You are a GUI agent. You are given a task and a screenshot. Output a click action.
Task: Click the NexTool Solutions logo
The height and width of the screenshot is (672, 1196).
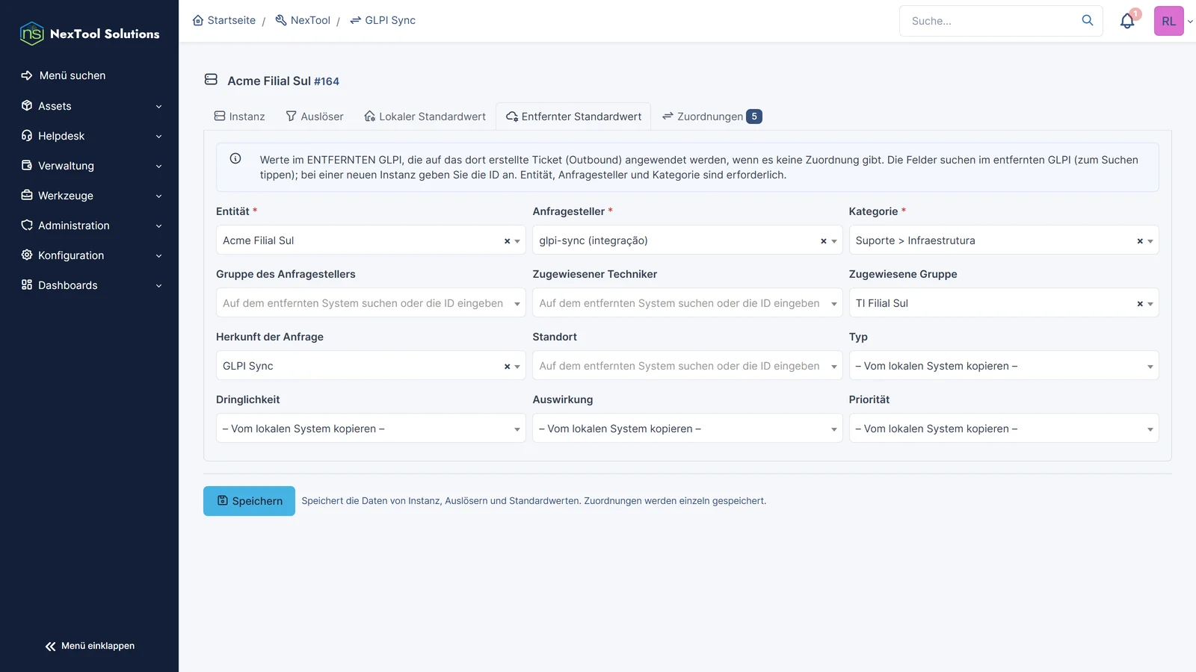(x=90, y=34)
